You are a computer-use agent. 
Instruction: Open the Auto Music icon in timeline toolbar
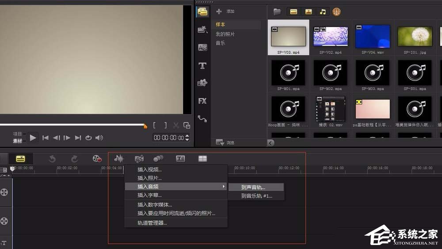click(139, 159)
